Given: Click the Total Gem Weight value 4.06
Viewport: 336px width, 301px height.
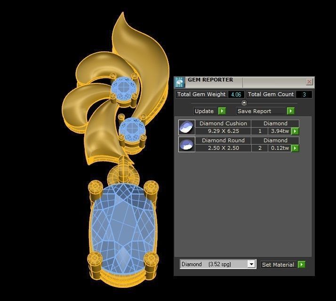Looking at the screenshot, I should pos(236,94).
